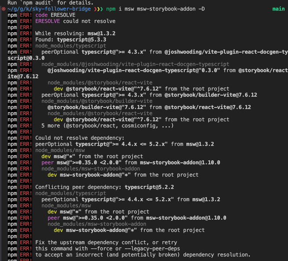This screenshot has height=261, width=288.
Task: Click 'node_modules/@storybook/builder-vite' path
Action: [x=97, y=101]
